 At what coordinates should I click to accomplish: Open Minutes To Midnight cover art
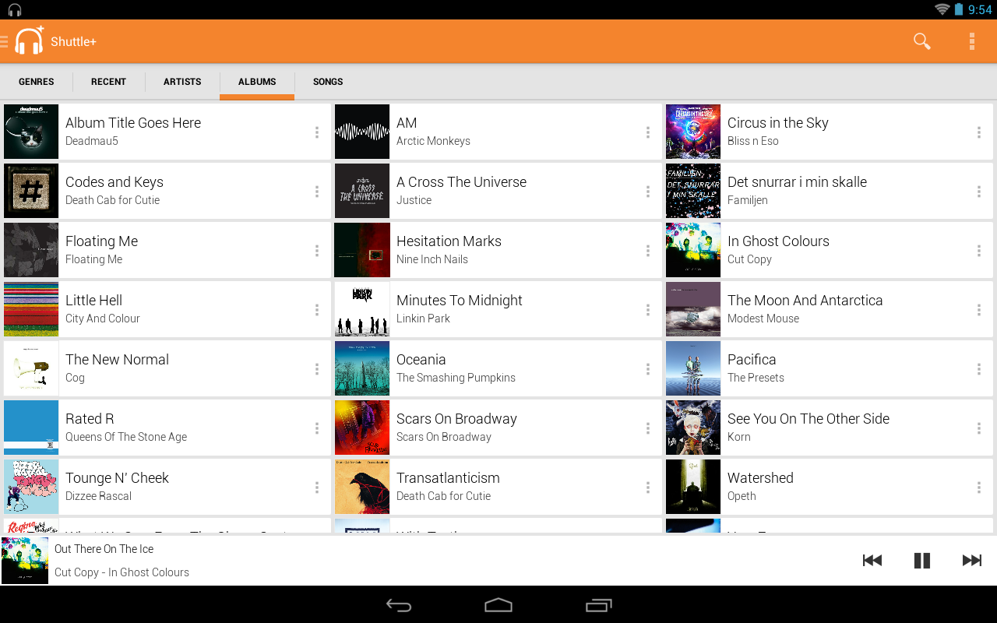point(362,310)
